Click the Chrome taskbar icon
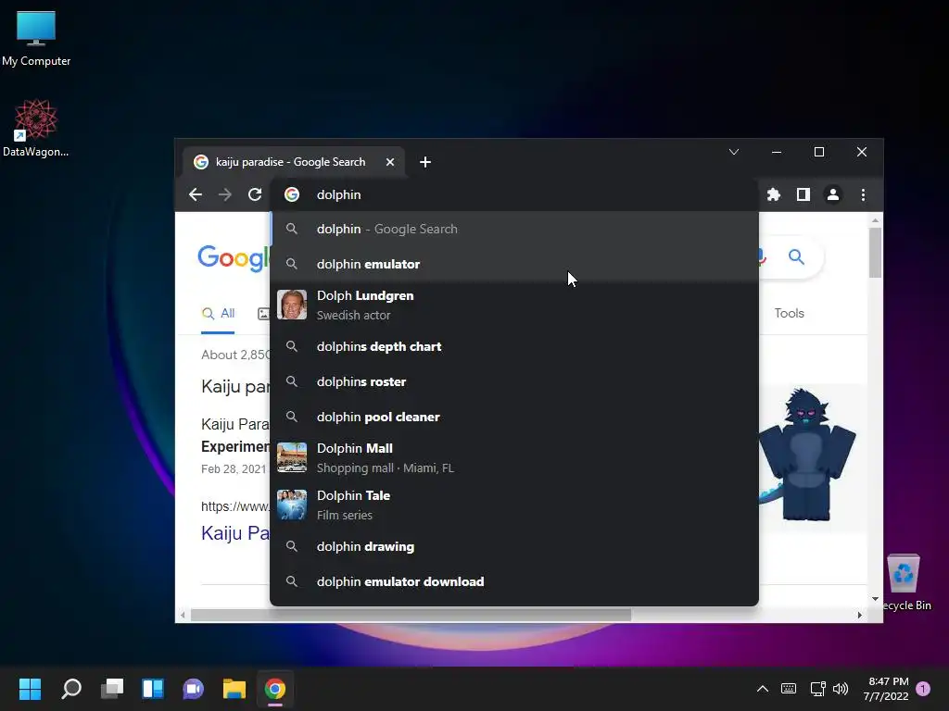The image size is (949, 711). pyautogui.click(x=274, y=689)
